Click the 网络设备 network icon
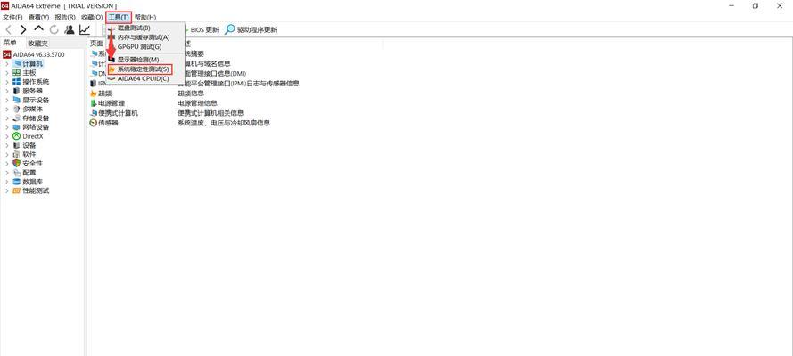 [x=17, y=127]
